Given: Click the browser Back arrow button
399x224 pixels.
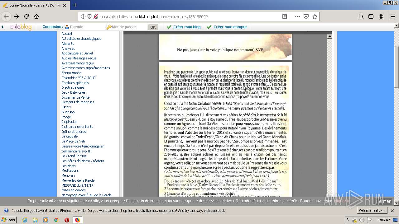Looking at the screenshot, I should click(6, 16).
